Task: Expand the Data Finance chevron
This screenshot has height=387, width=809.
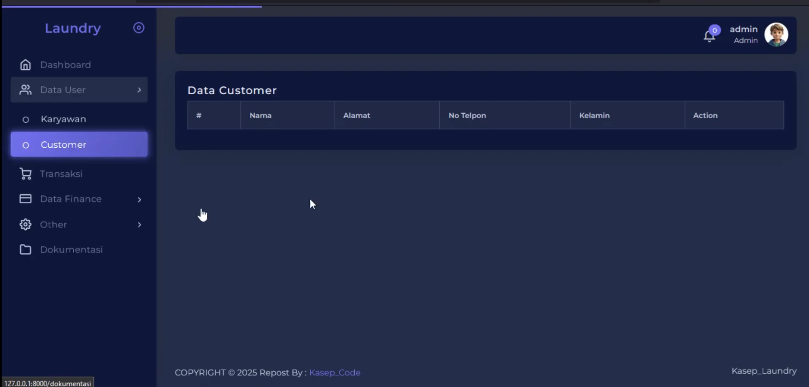Action: pos(139,199)
